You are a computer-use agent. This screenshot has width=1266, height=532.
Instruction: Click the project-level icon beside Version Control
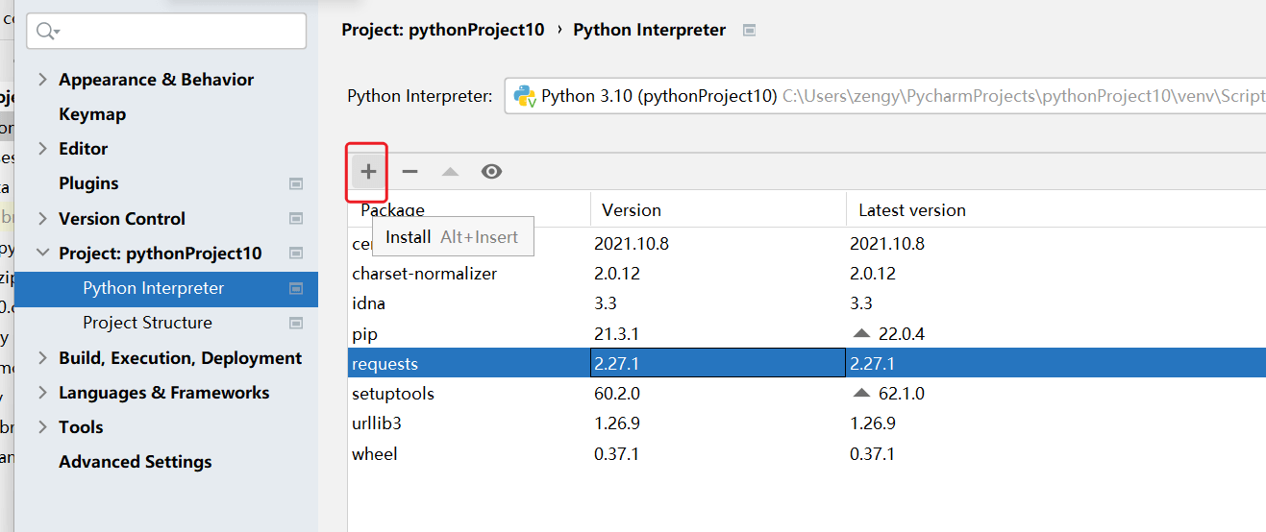(x=296, y=219)
